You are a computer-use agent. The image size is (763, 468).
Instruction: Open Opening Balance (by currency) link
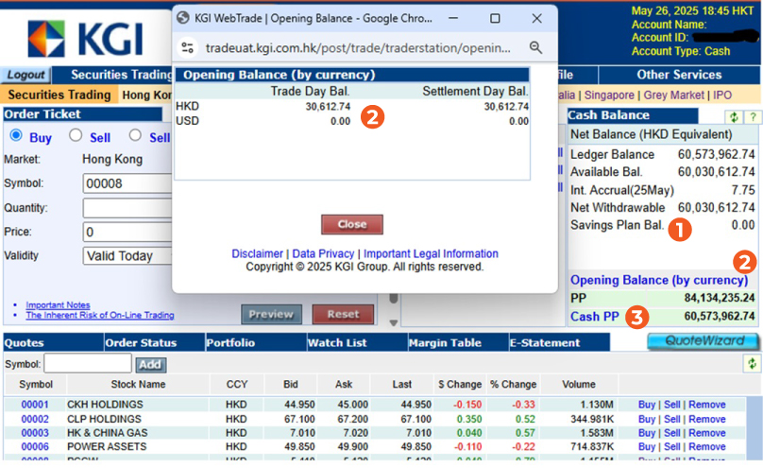pyautogui.click(x=659, y=280)
